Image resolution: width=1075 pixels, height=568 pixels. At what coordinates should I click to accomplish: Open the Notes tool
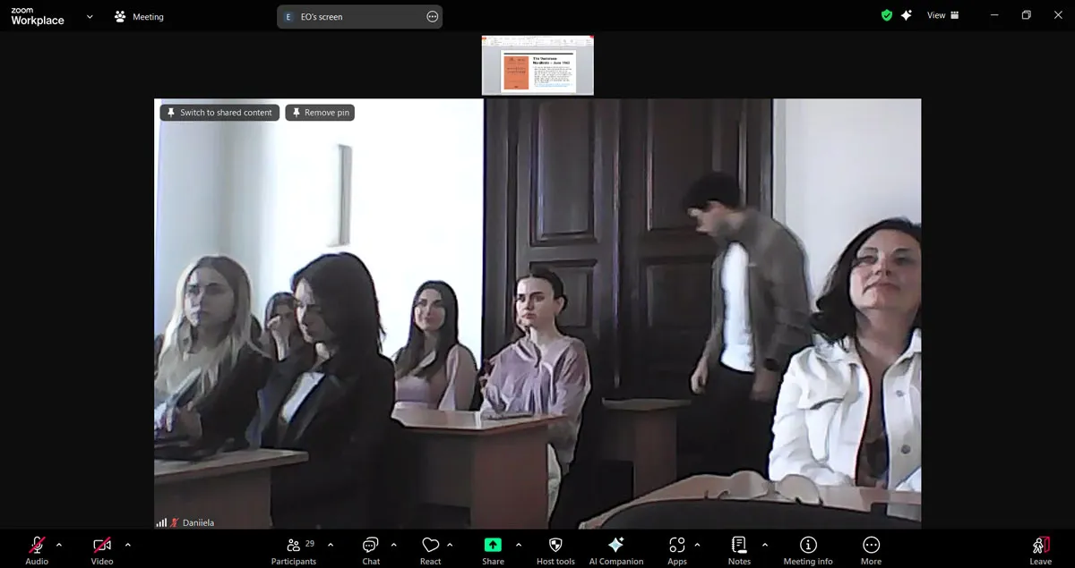[x=739, y=546]
